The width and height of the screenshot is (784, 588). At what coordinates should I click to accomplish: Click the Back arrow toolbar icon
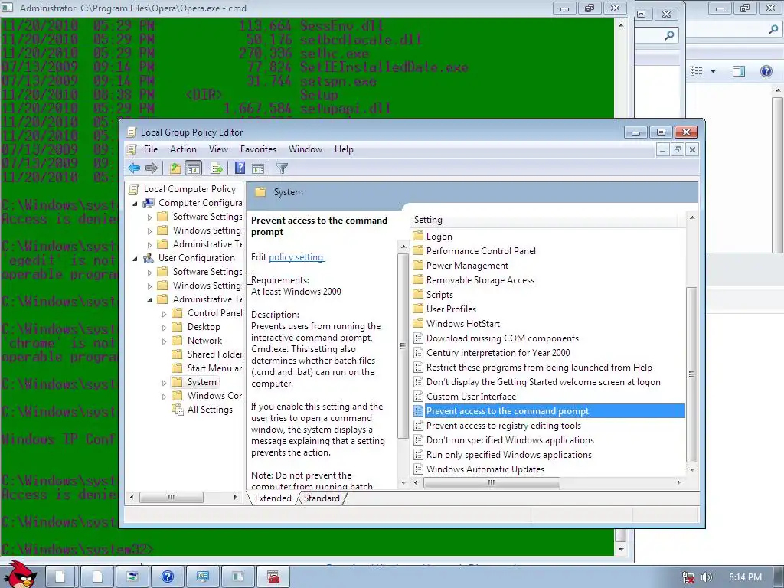coord(133,168)
